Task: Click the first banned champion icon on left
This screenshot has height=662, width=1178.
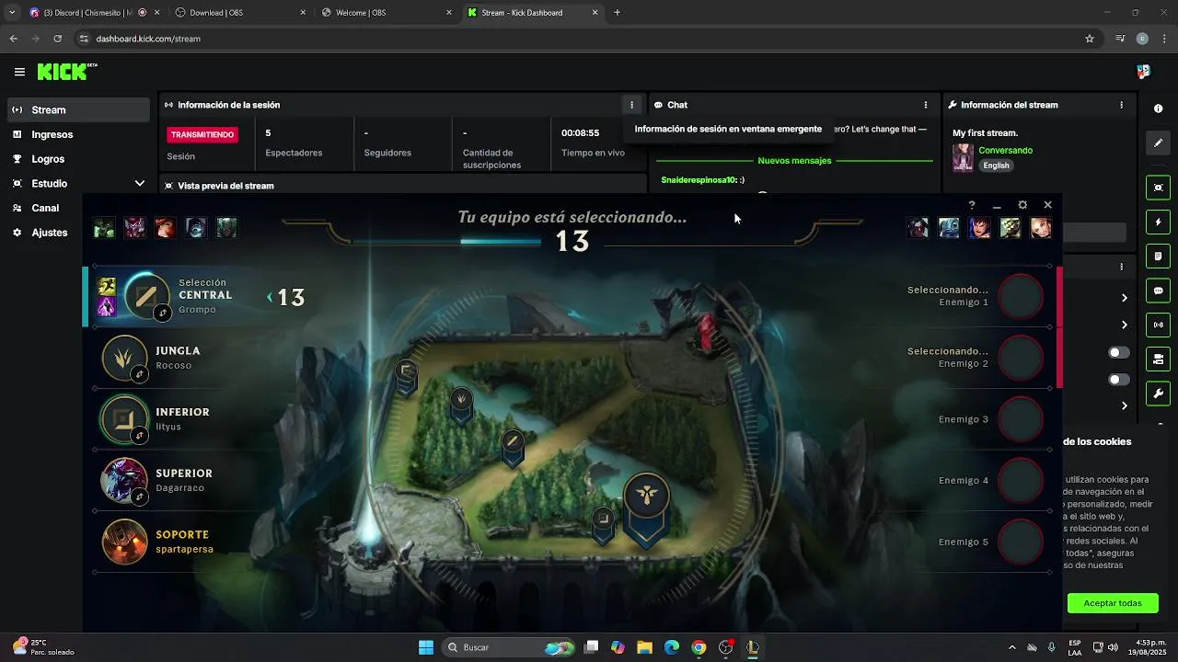Action: pos(104,228)
